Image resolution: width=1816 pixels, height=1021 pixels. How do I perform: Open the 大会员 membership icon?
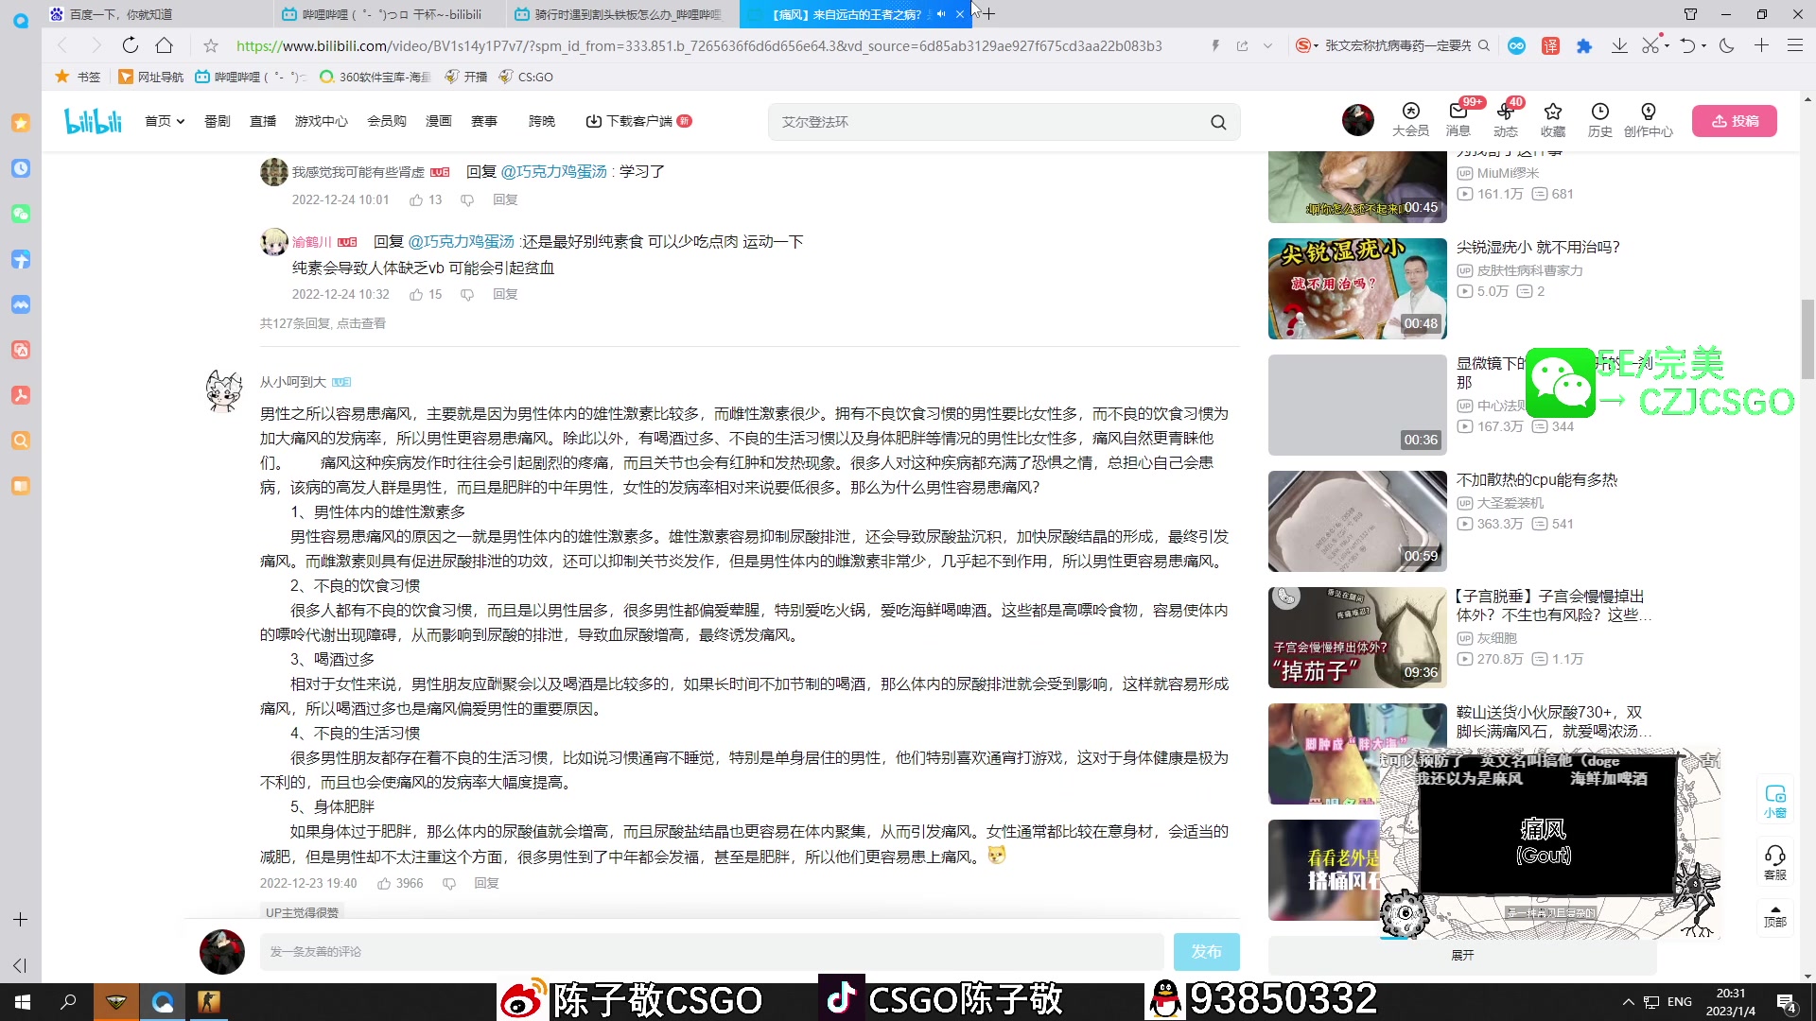1410,120
